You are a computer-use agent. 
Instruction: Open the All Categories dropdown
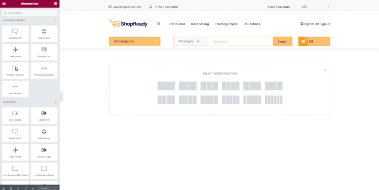pyautogui.click(x=135, y=41)
